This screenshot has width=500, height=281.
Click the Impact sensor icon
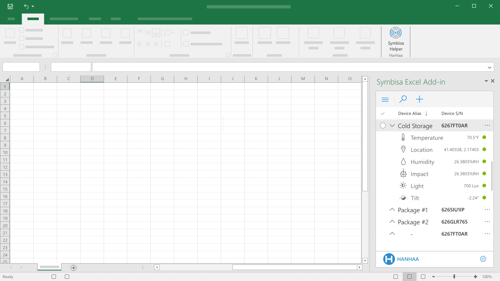pos(403,174)
